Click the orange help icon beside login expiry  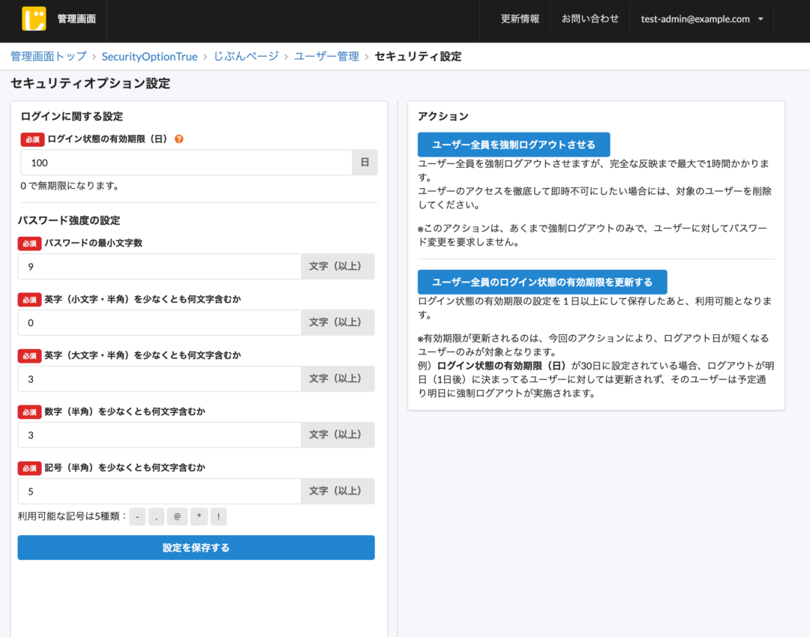pyautogui.click(x=179, y=139)
